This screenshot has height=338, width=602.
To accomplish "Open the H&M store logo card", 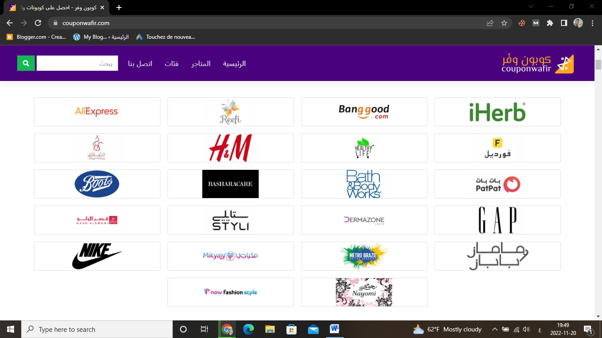I will tap(230, 148).
